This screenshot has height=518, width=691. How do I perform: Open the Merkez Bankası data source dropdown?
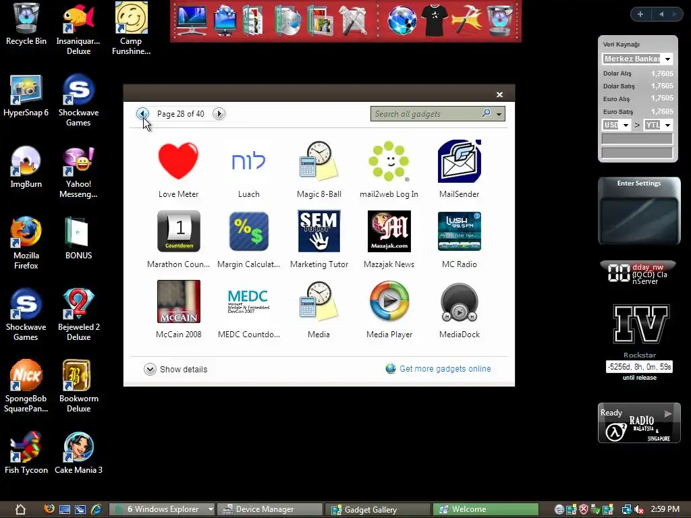click(667, 59)
